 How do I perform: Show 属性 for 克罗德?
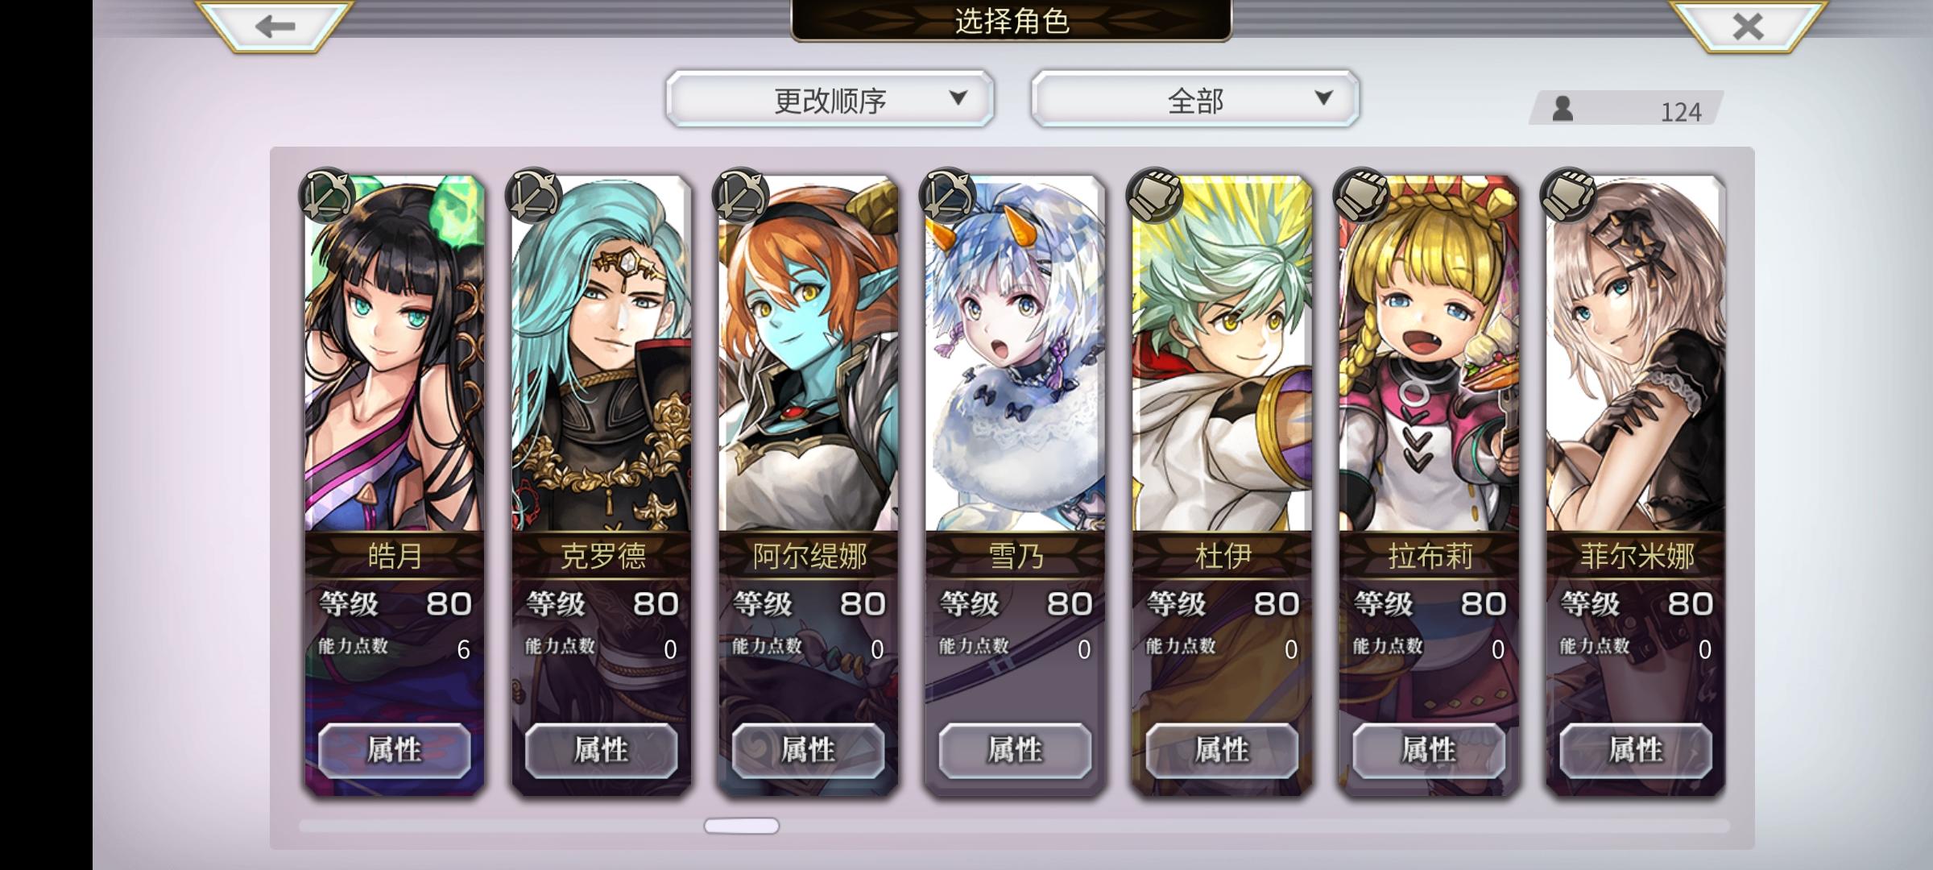pos(602,750)
